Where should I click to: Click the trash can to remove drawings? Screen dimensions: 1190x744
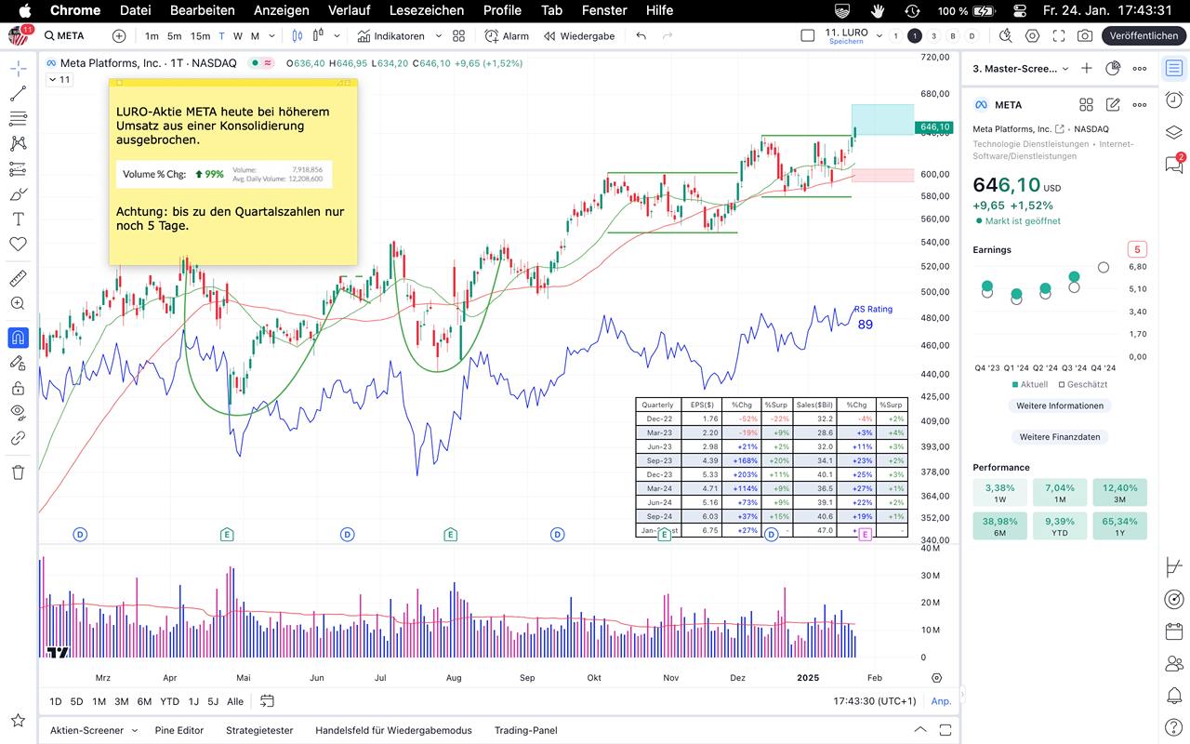pos(18,472)
